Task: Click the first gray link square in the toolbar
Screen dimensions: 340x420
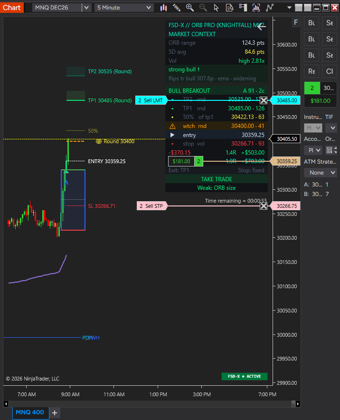Action: (299, 8)
